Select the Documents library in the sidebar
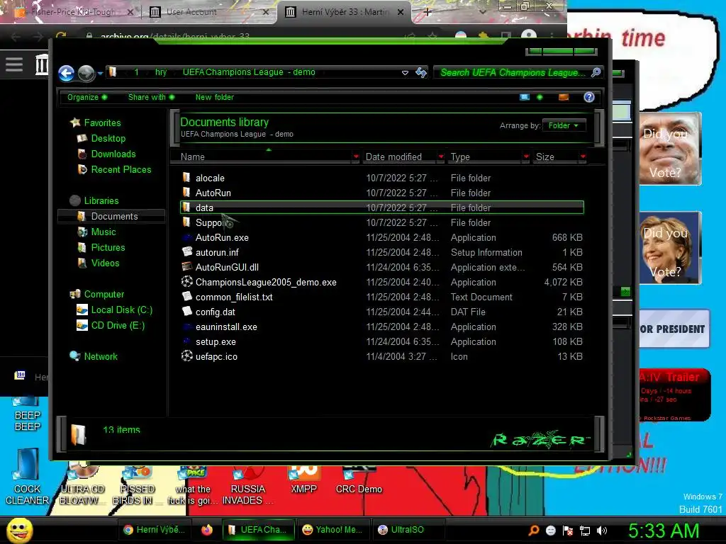The width and height of the screenshot is (726, 544). 111,216
